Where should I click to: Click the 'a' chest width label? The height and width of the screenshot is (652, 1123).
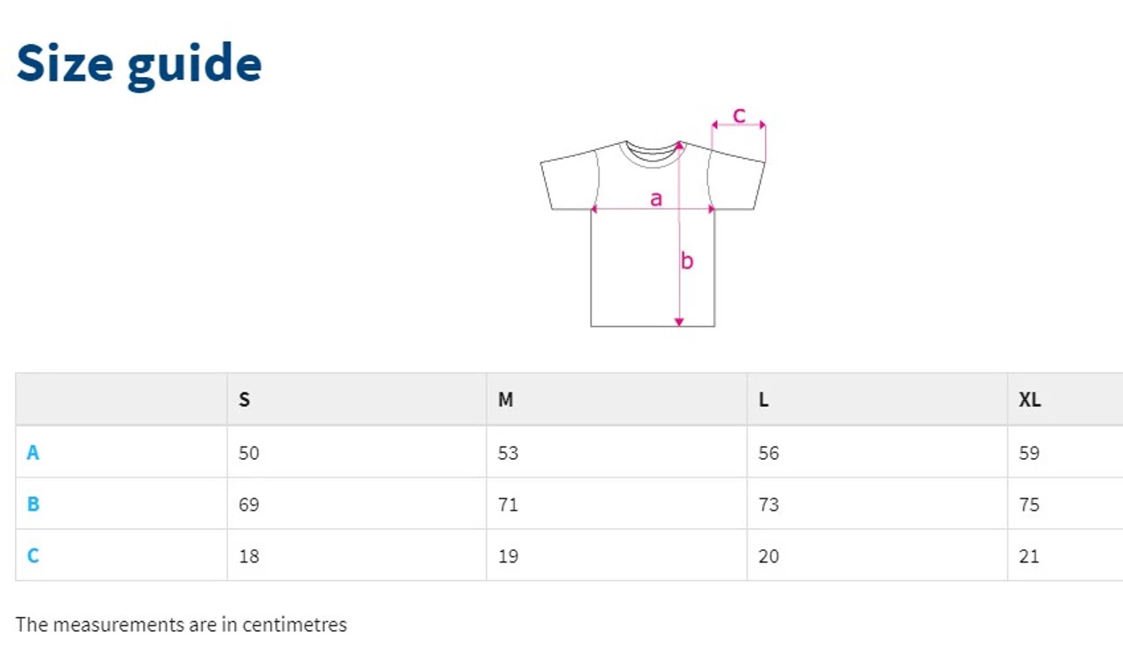coord(655,198)
